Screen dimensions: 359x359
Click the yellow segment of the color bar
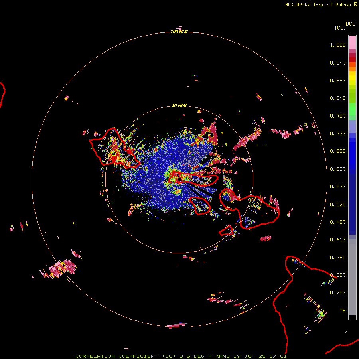(352, 78)
